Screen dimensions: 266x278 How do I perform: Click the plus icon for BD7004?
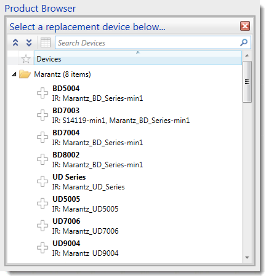42,137
